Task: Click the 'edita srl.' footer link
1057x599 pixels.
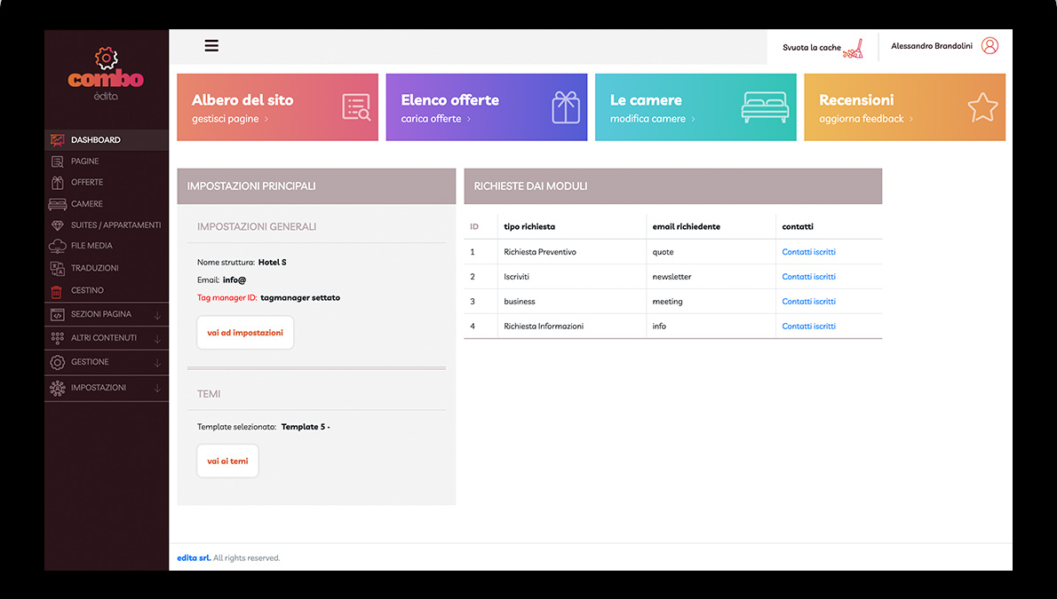Action: point(194,558)
